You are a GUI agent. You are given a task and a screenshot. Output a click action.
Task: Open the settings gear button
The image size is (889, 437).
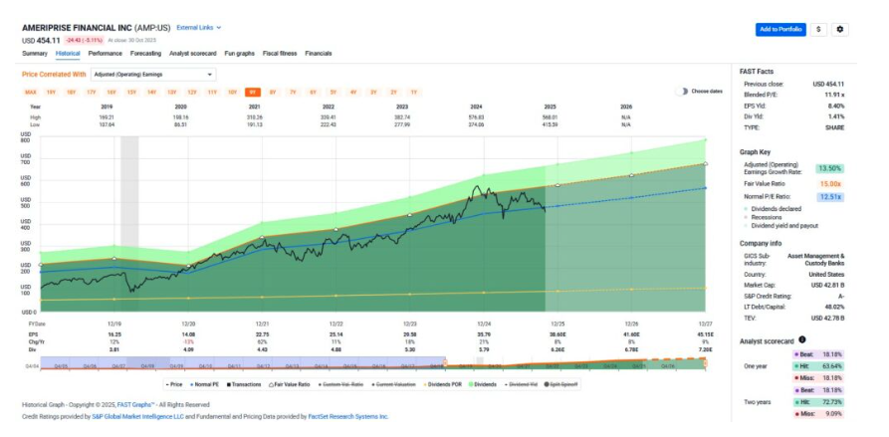[x=839, y=30]
